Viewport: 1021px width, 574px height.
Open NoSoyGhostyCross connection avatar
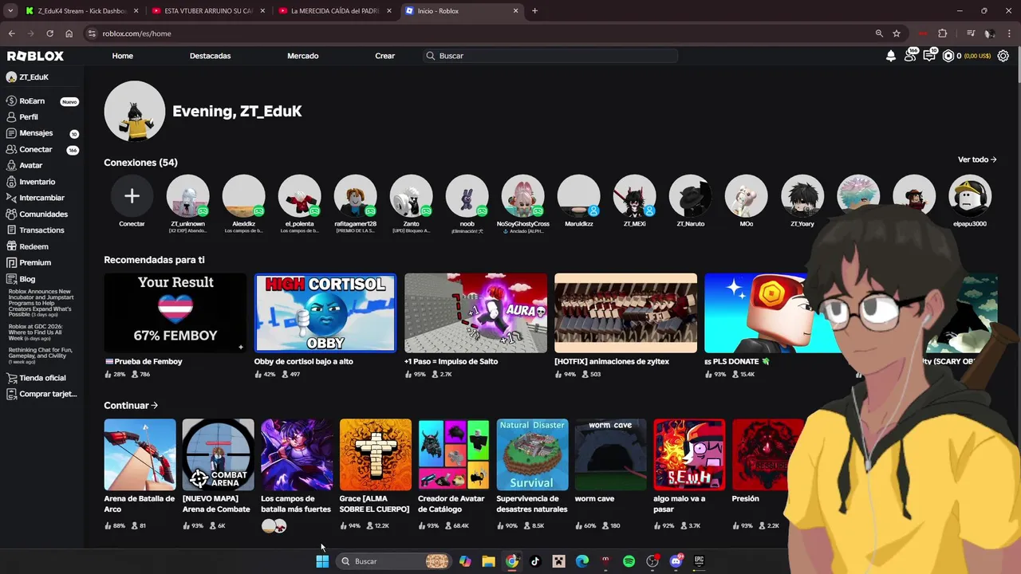pos(522,196)
